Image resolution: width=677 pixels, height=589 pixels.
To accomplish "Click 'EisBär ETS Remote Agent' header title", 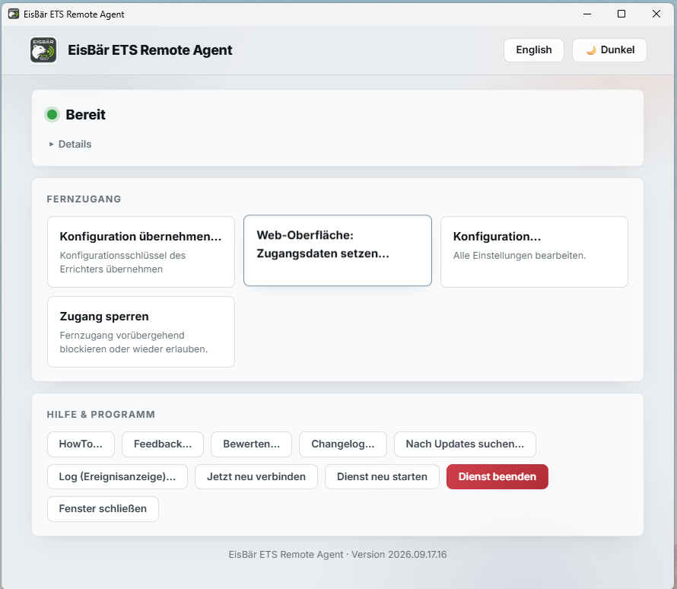I will (x=150, y=50).
